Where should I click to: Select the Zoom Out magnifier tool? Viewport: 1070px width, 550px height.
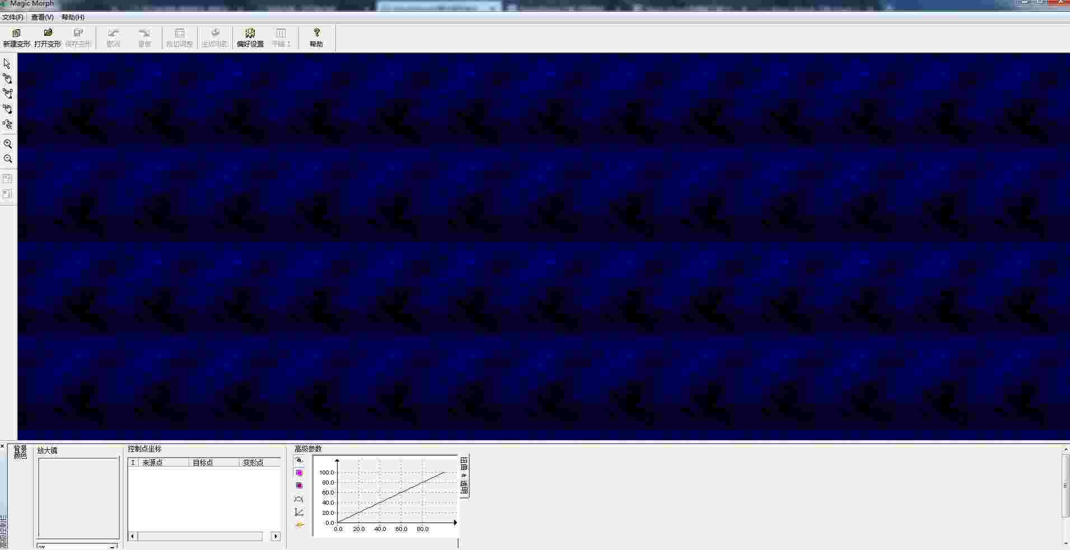tap(8, 159)
